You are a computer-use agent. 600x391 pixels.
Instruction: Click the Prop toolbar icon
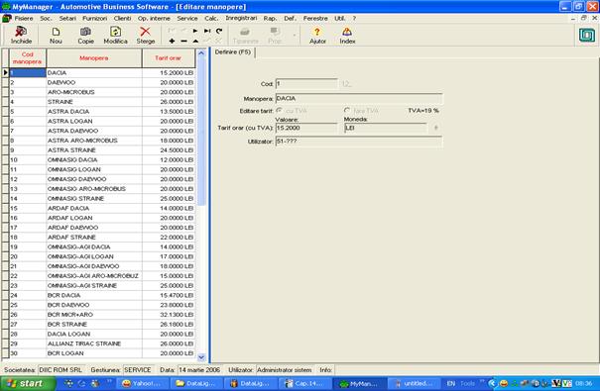275,35
